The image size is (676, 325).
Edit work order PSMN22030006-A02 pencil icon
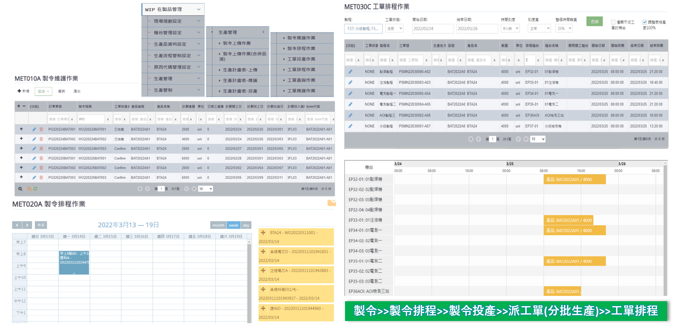(x=350, y=72)
